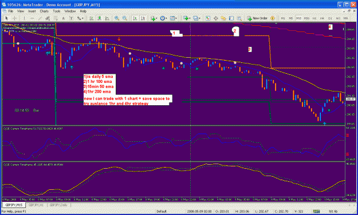Switch chart to line chart style

click(x=107, y=18)
